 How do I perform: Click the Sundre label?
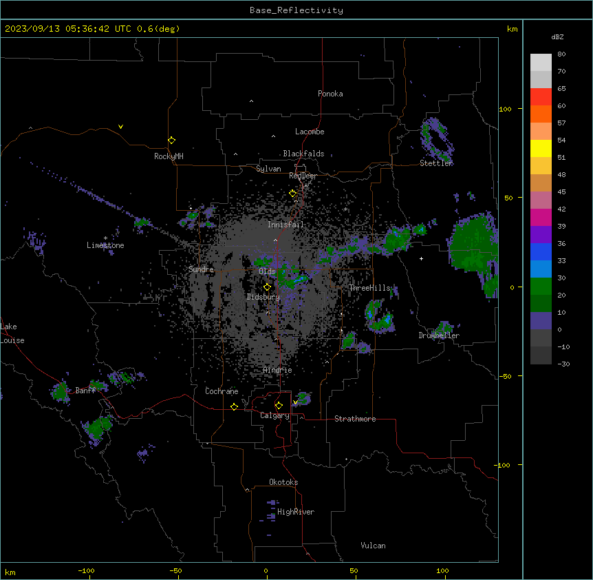(201, 269)
